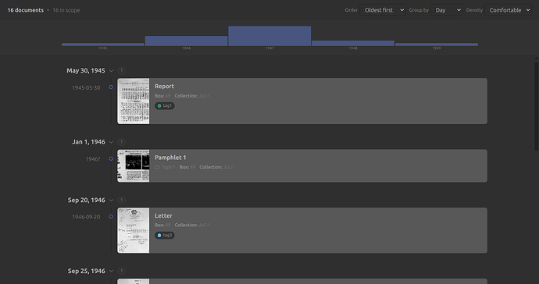The image size is (539, 284).
Task: Click timeline dot for 1946-09-20
Action: click(111, 217)
